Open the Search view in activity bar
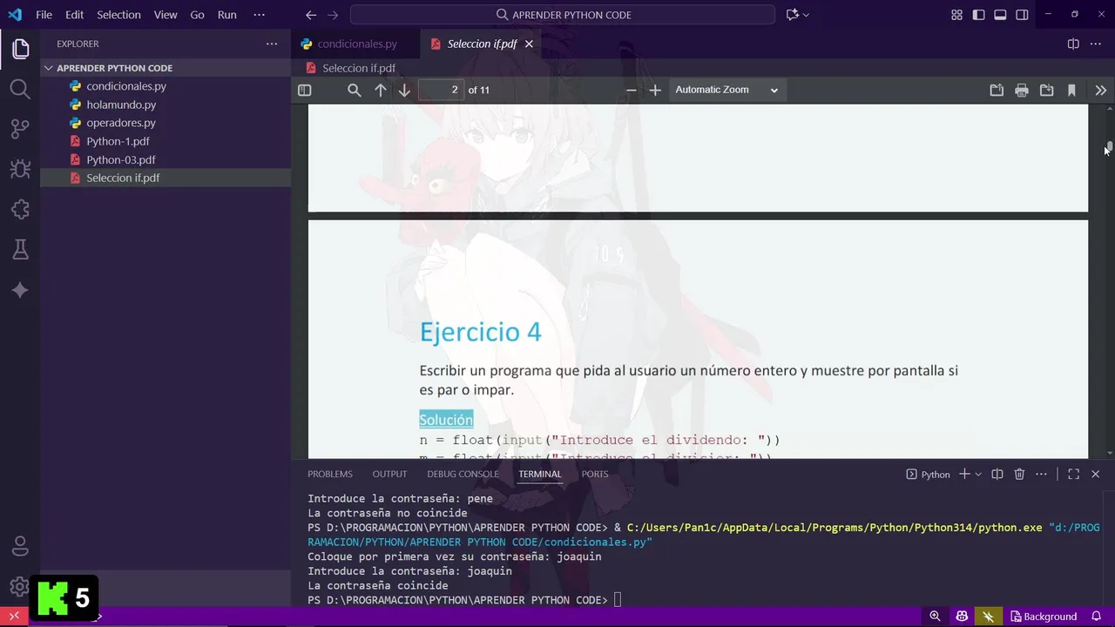1115x627 pixels. (20, 89)
